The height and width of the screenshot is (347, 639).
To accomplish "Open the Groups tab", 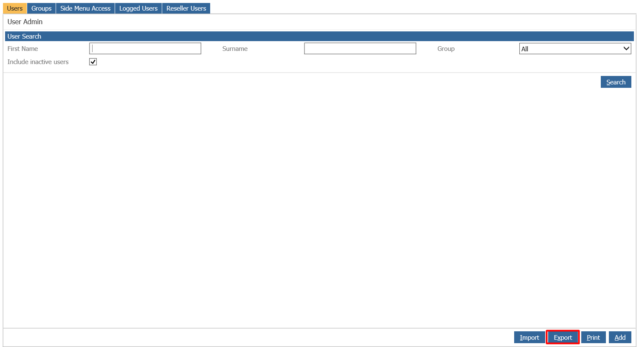I will pos(41,8).
